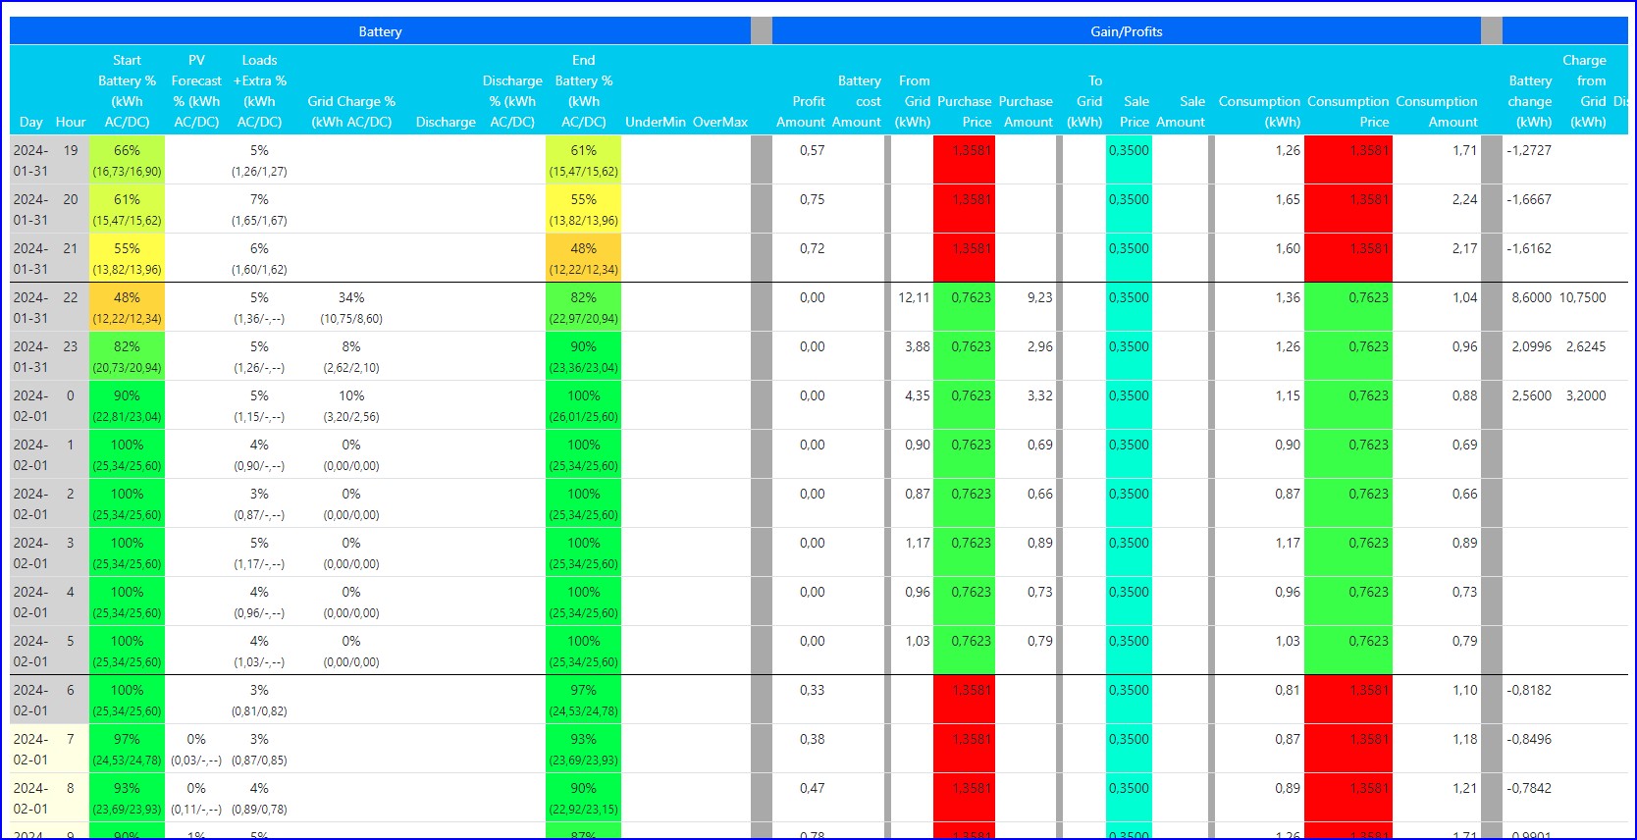1637x840 pixels.
Task: Click the -1,2727 Battery change value
Action: pos(1529,150)
